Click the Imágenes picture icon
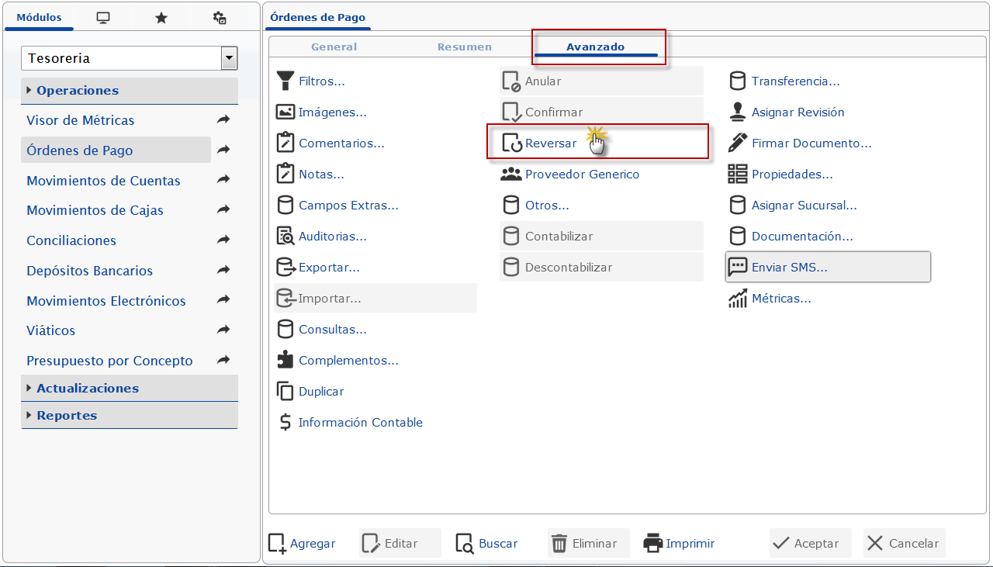 tap(285, 112)
